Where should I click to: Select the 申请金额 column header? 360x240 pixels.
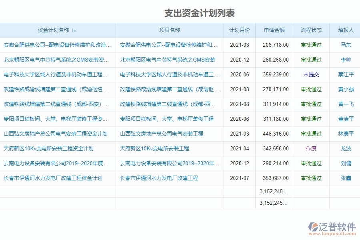pyautogui.click(x=275, y=30)
